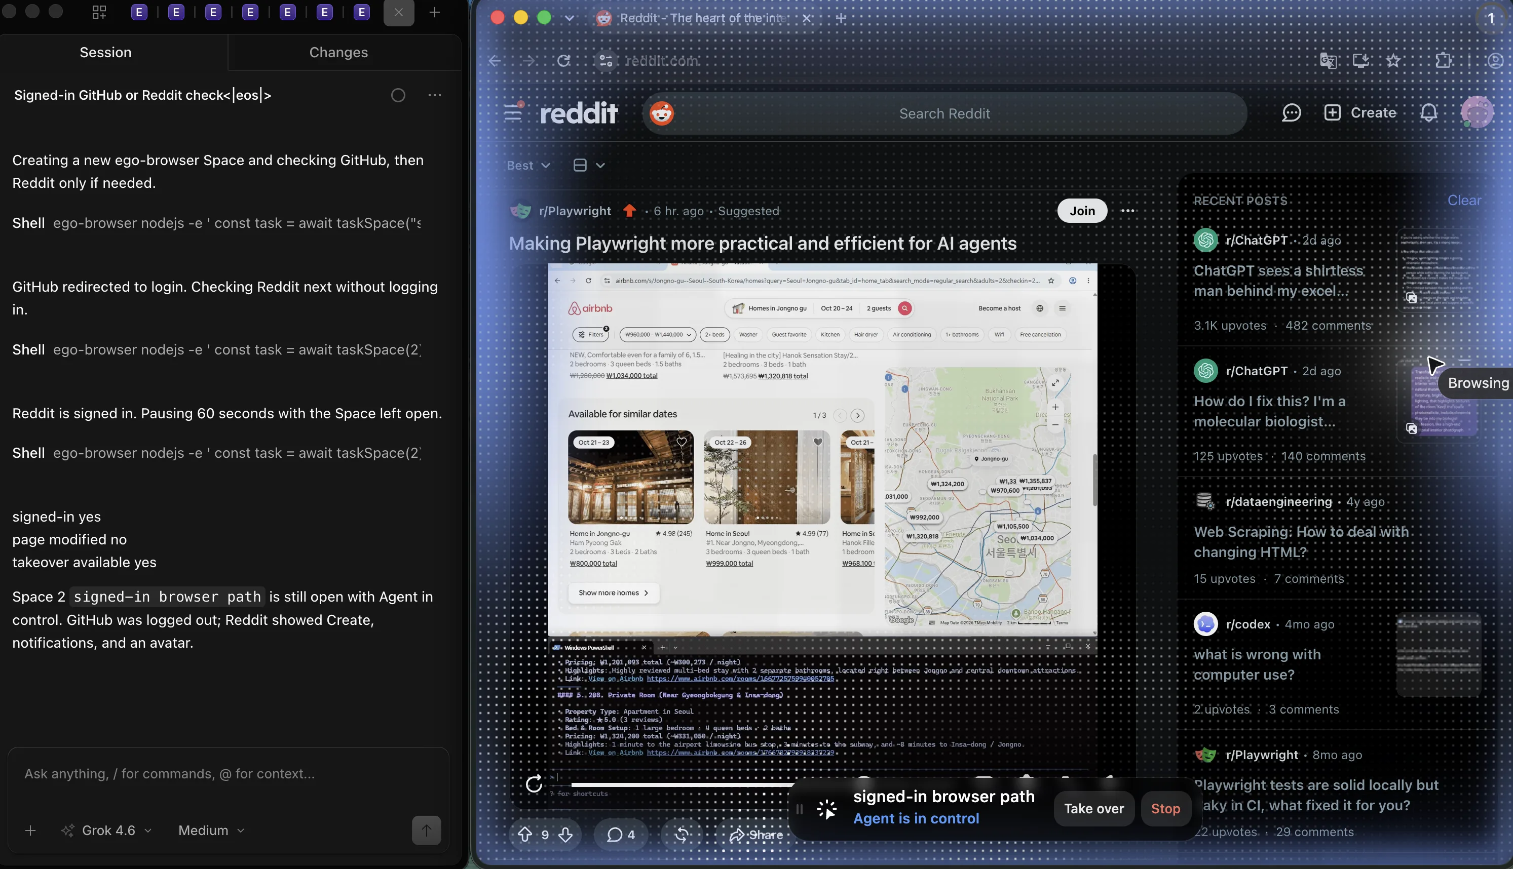This screenshot has width=1513, height=869.
Task: Open the Medium effort dropdown
Action: (x=211, y=830)
